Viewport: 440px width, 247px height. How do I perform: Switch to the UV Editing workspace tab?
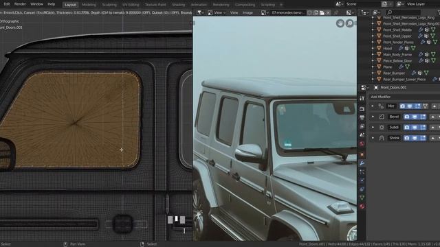pyautogui.click(x=131, y=5)
